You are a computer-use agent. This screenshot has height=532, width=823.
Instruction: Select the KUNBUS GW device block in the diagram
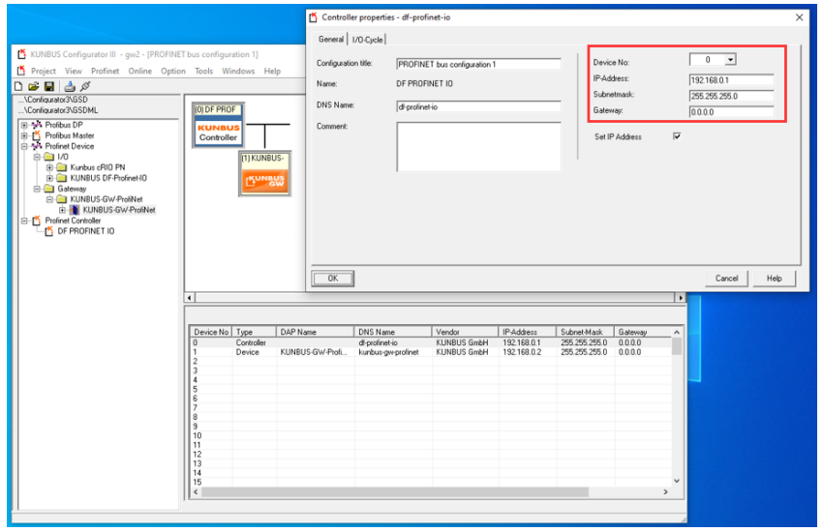point(264,174)
